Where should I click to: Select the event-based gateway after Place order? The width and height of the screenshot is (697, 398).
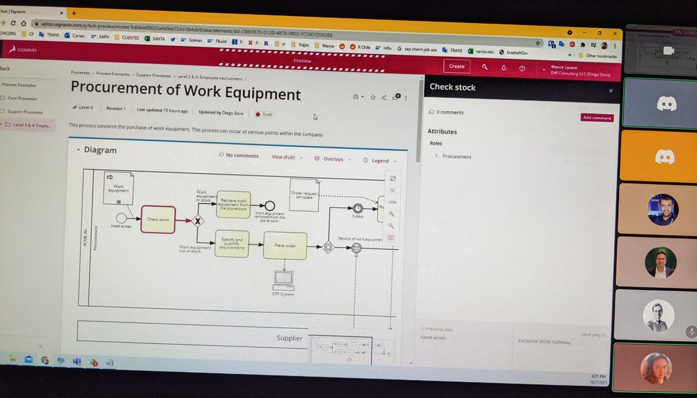[x=328, y=247]
